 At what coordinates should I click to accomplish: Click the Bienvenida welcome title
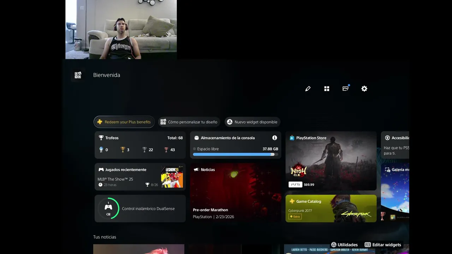tap(107, 75)
